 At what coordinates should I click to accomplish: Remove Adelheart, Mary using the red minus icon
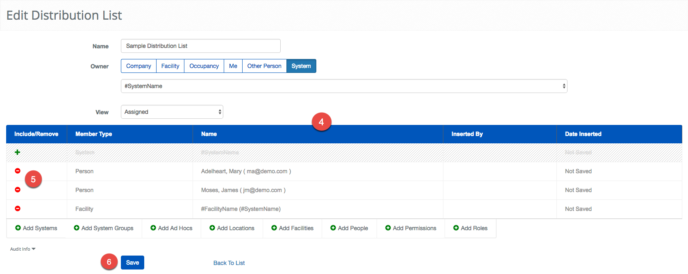(x=18, y=171)
